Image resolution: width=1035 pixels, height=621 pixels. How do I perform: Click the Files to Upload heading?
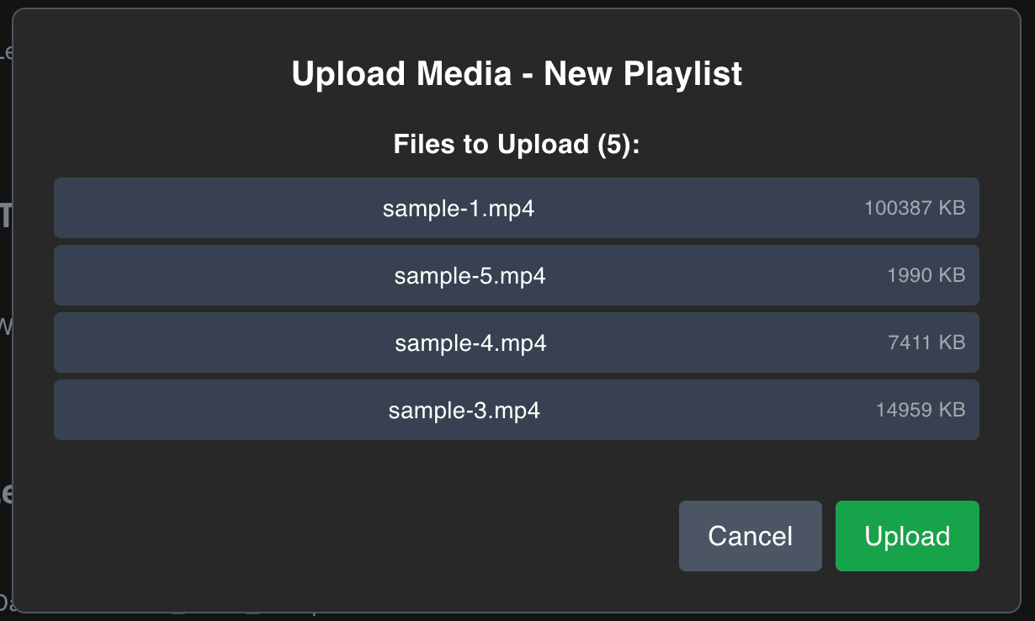coord(516,143)
